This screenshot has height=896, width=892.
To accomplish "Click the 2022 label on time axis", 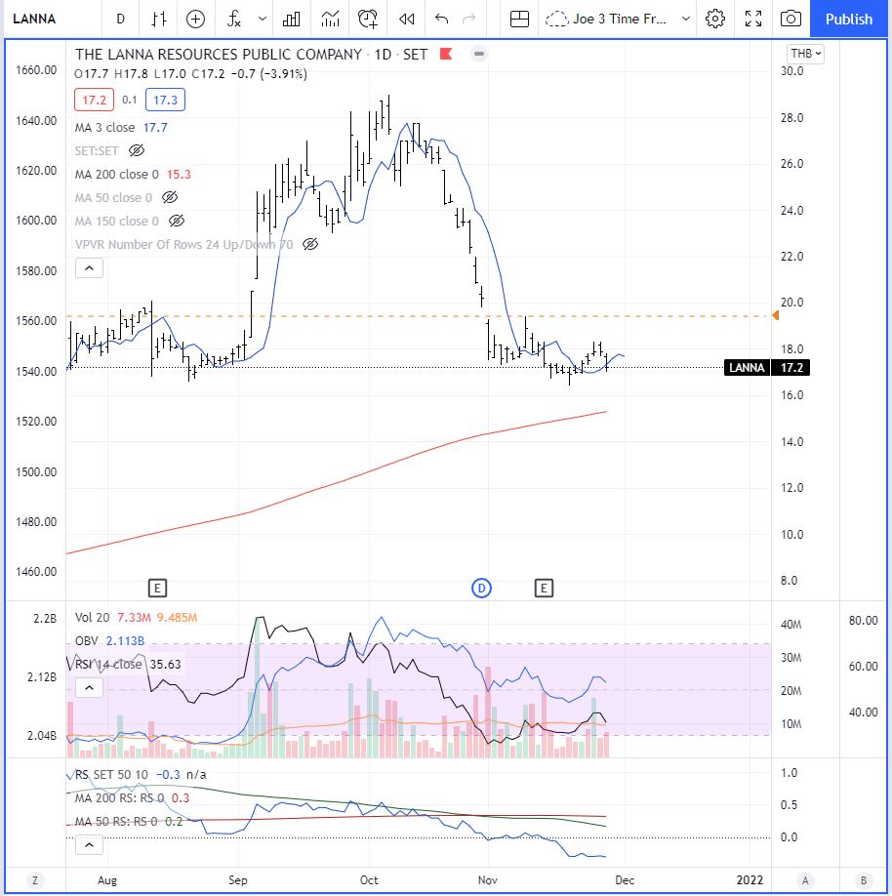I will 750,880.
